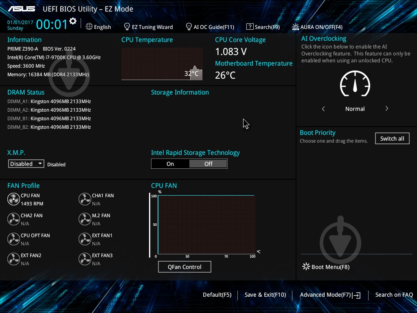This screenshot has width=417, height=313.
Task: Go to next AI Overclocking mode
Action: click(x=387, y=108)
